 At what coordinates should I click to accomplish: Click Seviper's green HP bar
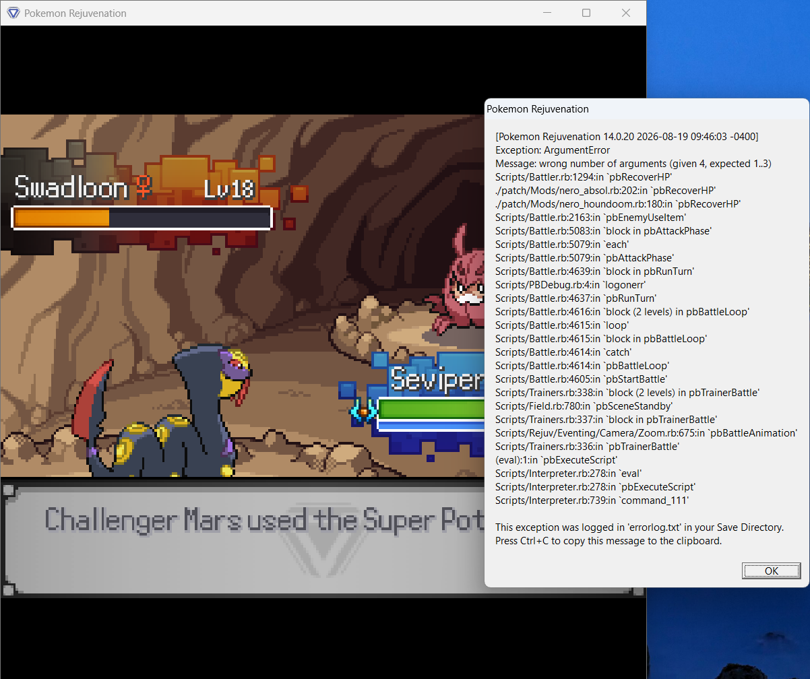pyautogui.click(x=432, y=408)
